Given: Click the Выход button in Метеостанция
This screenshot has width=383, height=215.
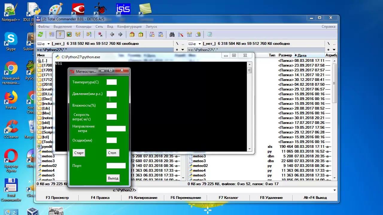Looking at the screenshot, I should [113, 178].
